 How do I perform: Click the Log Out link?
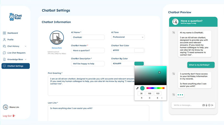coord(7,116)
